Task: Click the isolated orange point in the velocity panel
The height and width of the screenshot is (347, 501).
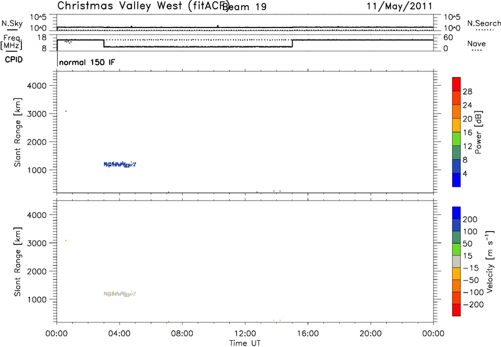Action: click(66, 241)
